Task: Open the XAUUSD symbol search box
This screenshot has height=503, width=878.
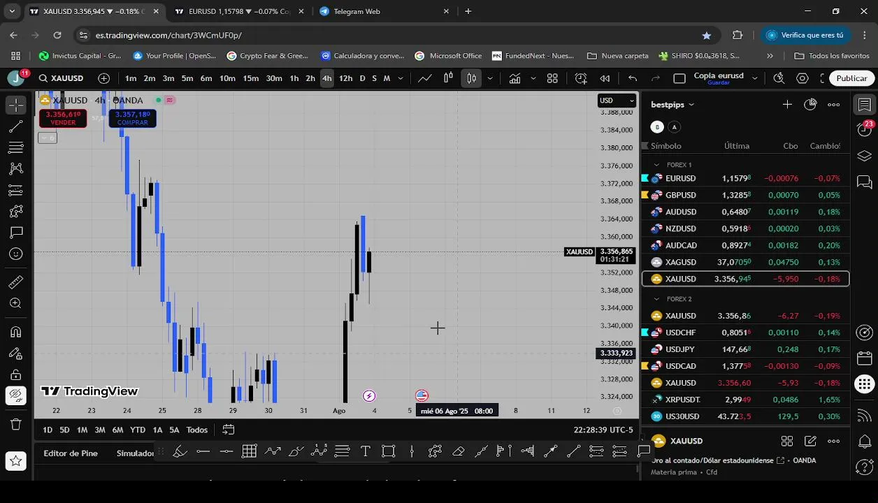Action: pos(62,78)
